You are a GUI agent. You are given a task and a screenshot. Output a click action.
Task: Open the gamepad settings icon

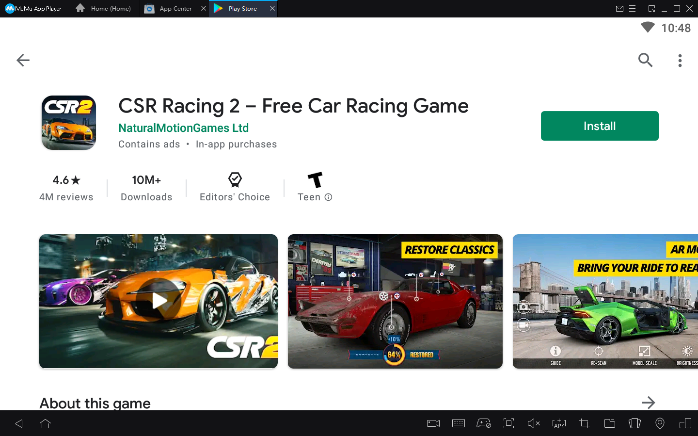(x=484, y=423)
